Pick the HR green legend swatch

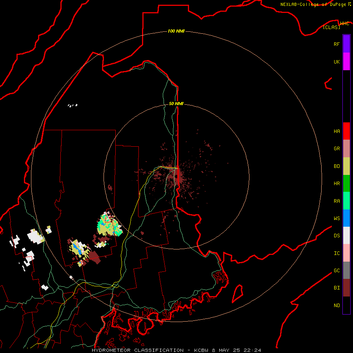[x=346, y=184]
